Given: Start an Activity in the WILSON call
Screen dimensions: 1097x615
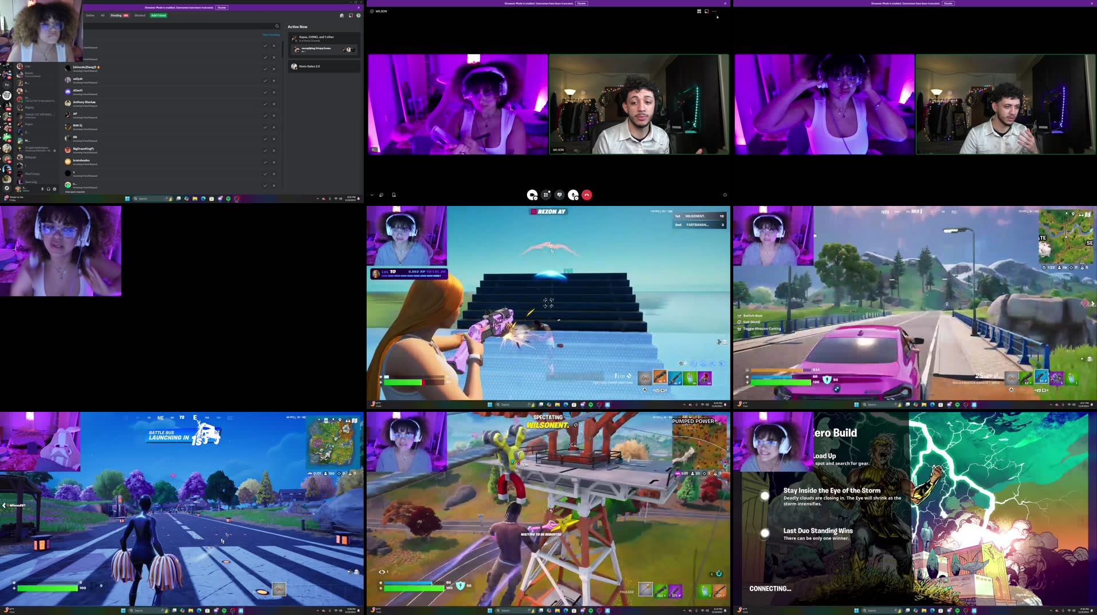Looking at the screenshot, I should pyautogui.click(x=546, y=195).
